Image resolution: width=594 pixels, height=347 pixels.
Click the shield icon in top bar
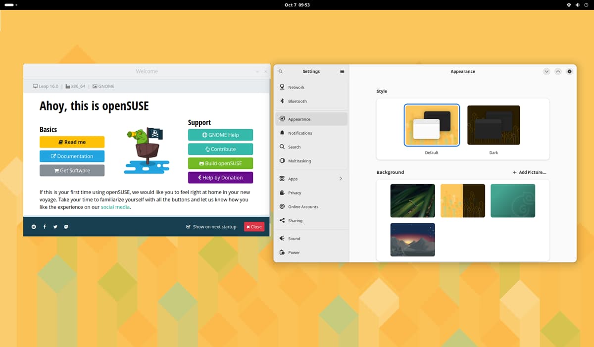click(569, 4)
